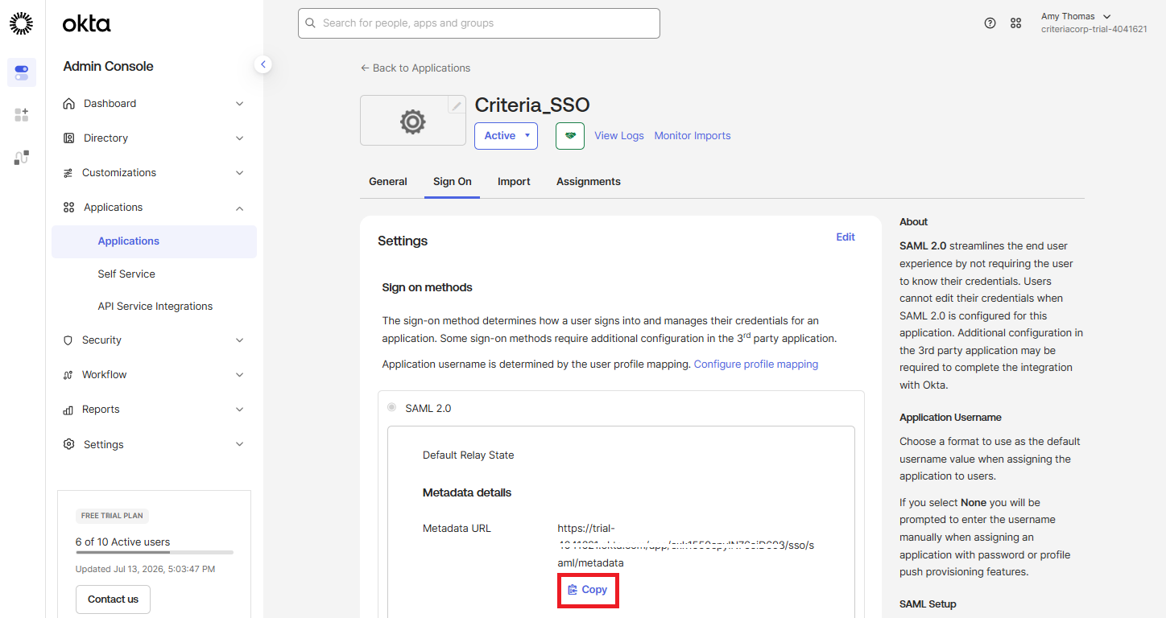
Task: Collapse the Applications menu chevron
Action: tap(239, 208)
